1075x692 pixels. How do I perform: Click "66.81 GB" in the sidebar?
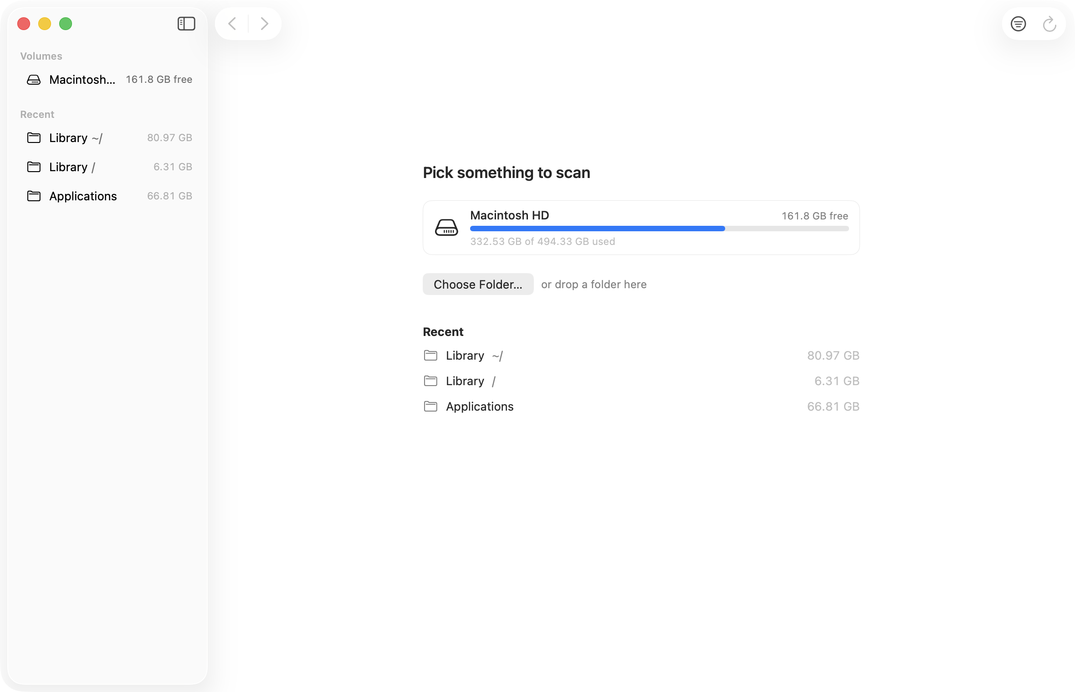pos(169,196)
